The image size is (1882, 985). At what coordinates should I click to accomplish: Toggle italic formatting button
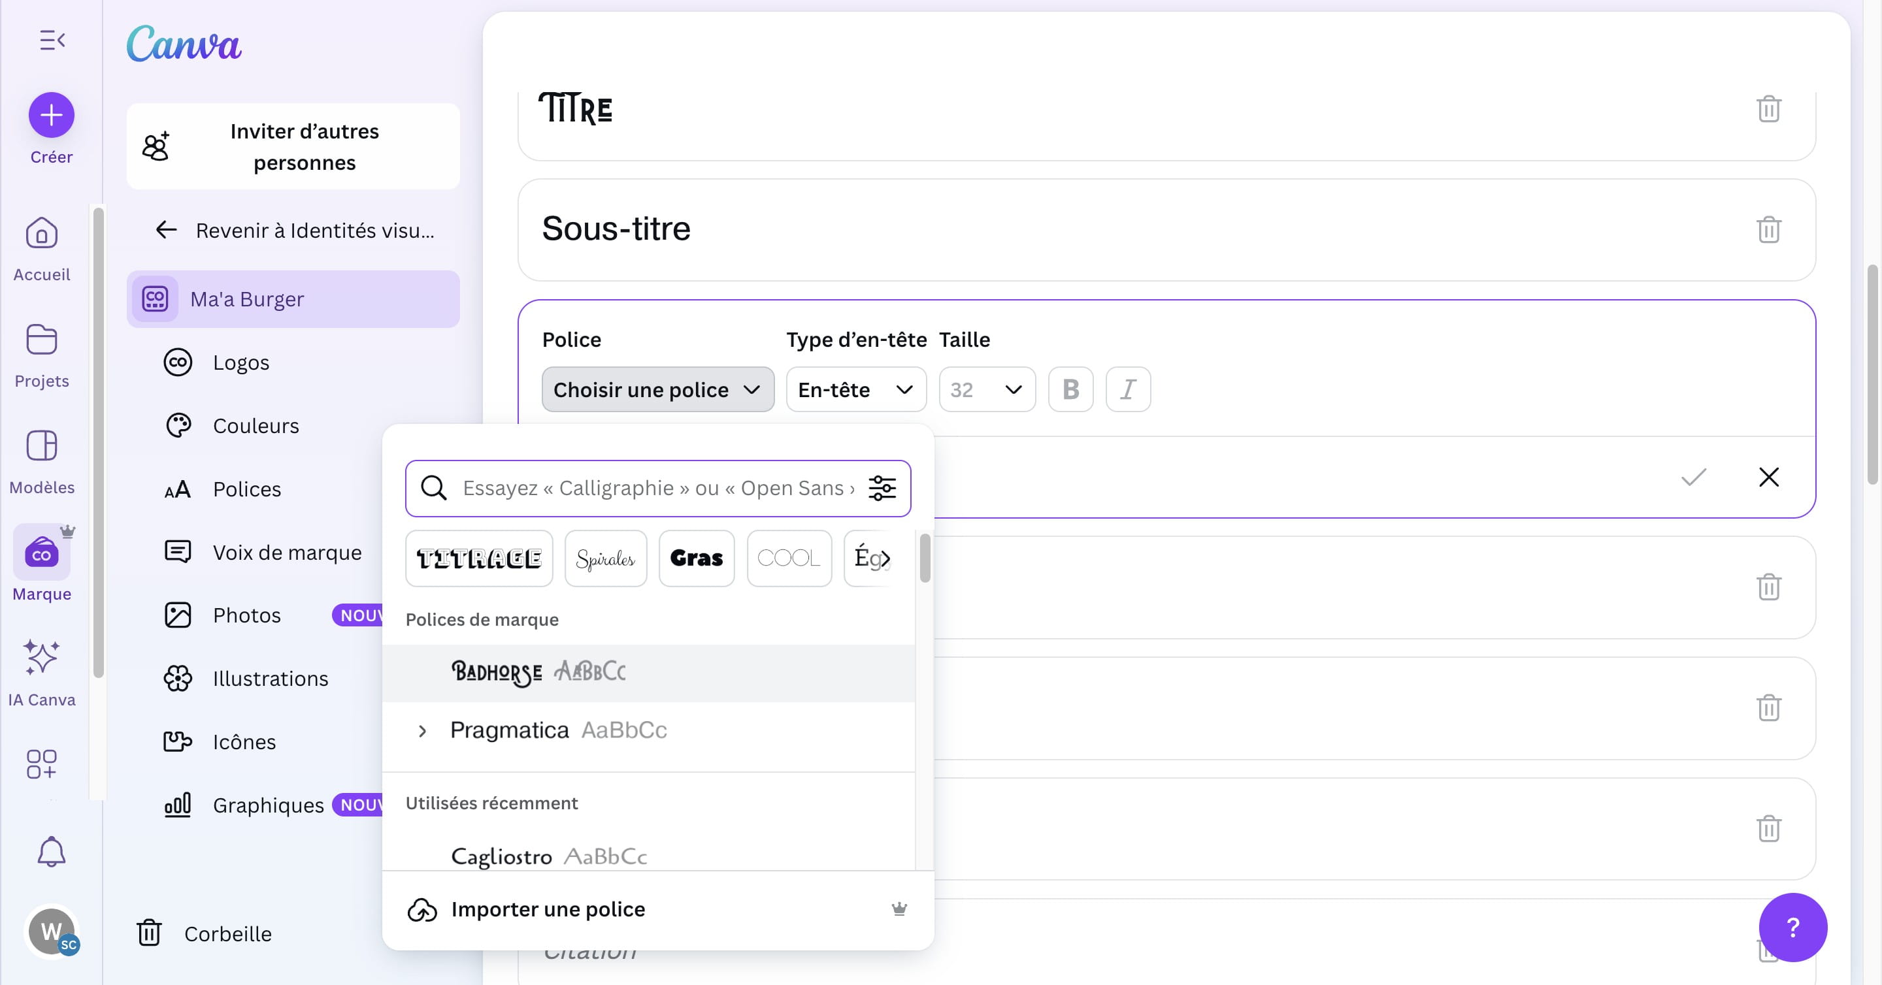(x=1127, y=389)
